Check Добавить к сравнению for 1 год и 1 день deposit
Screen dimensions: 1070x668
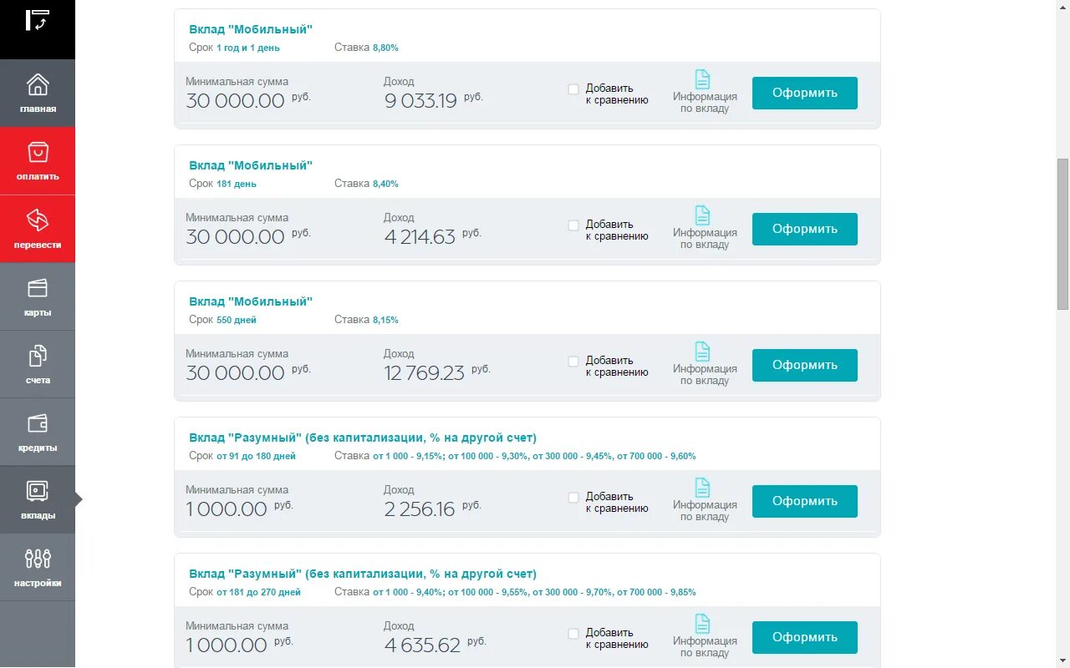[573, 89]
